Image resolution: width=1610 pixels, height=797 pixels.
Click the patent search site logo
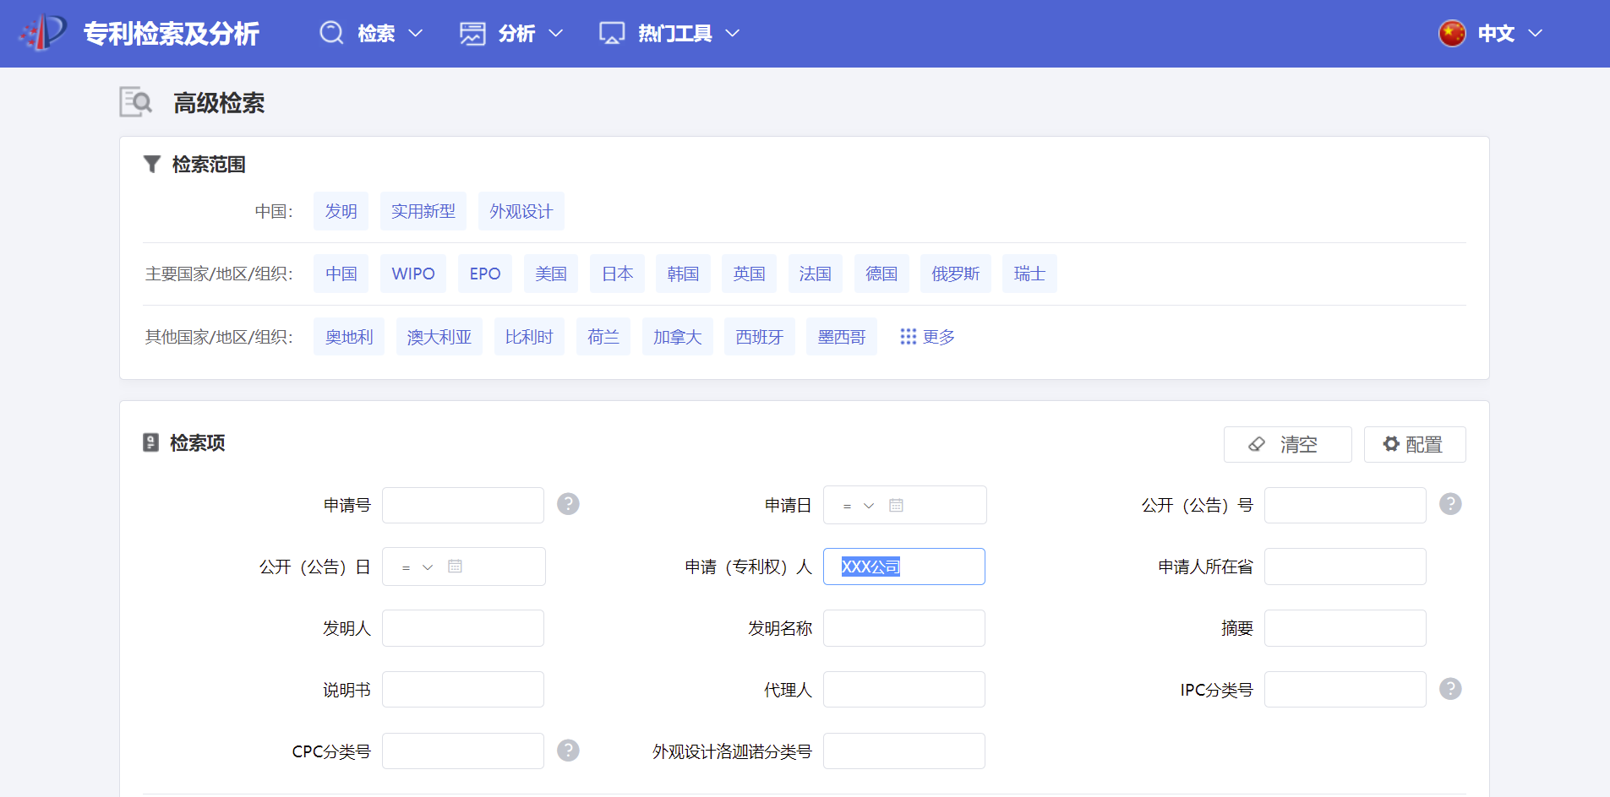point(43,33)
